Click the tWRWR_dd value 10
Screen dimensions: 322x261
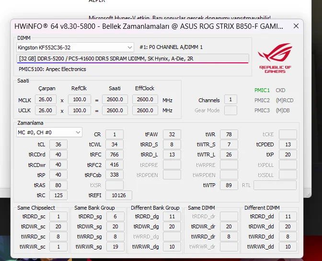288,247
